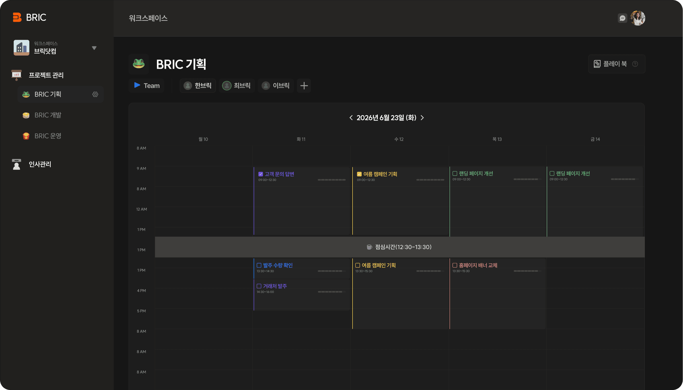
Task: Open the 홈페이지 배너 교체 task title
Action: (x=478, y=265)
